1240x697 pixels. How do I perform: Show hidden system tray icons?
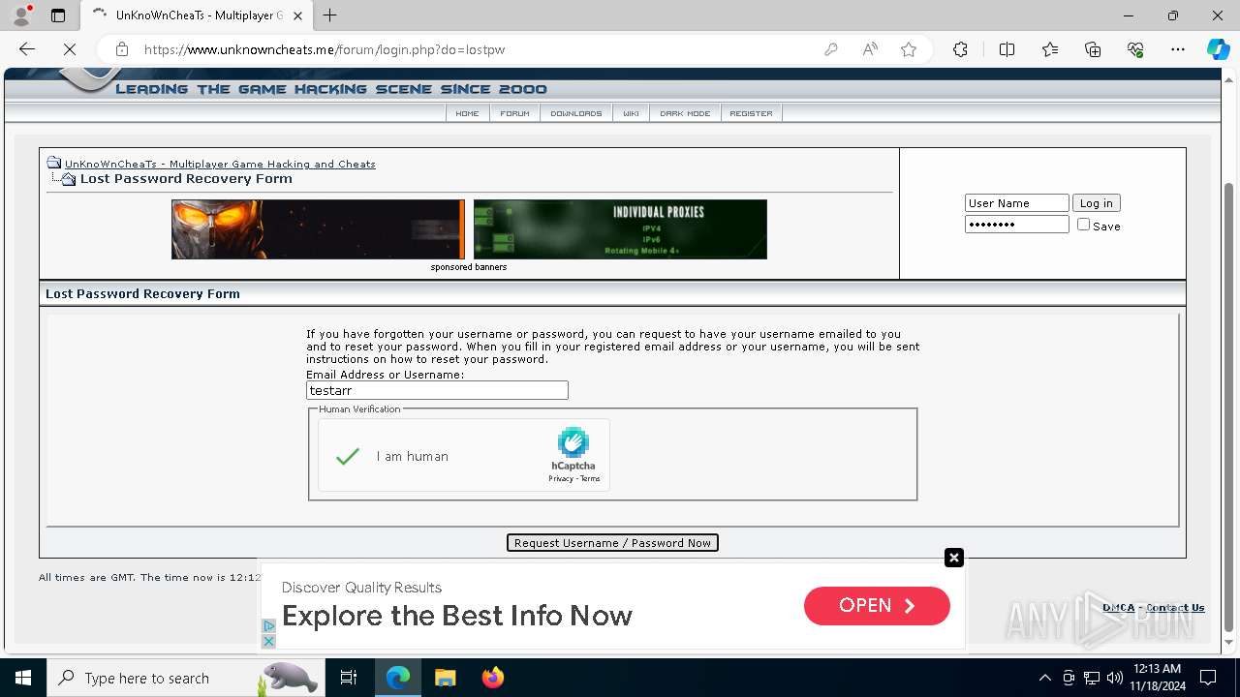coord(1044,678)
